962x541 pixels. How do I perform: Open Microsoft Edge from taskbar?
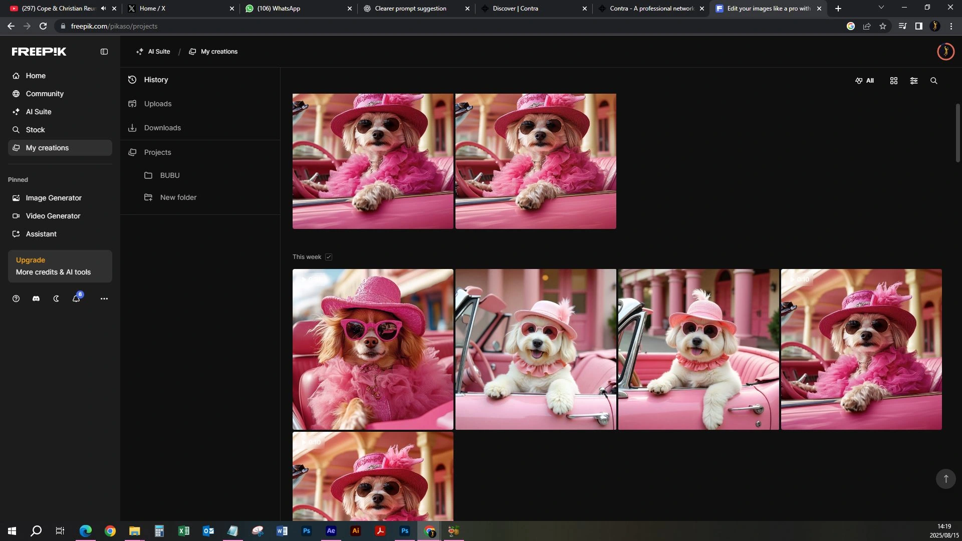(86, 531)
